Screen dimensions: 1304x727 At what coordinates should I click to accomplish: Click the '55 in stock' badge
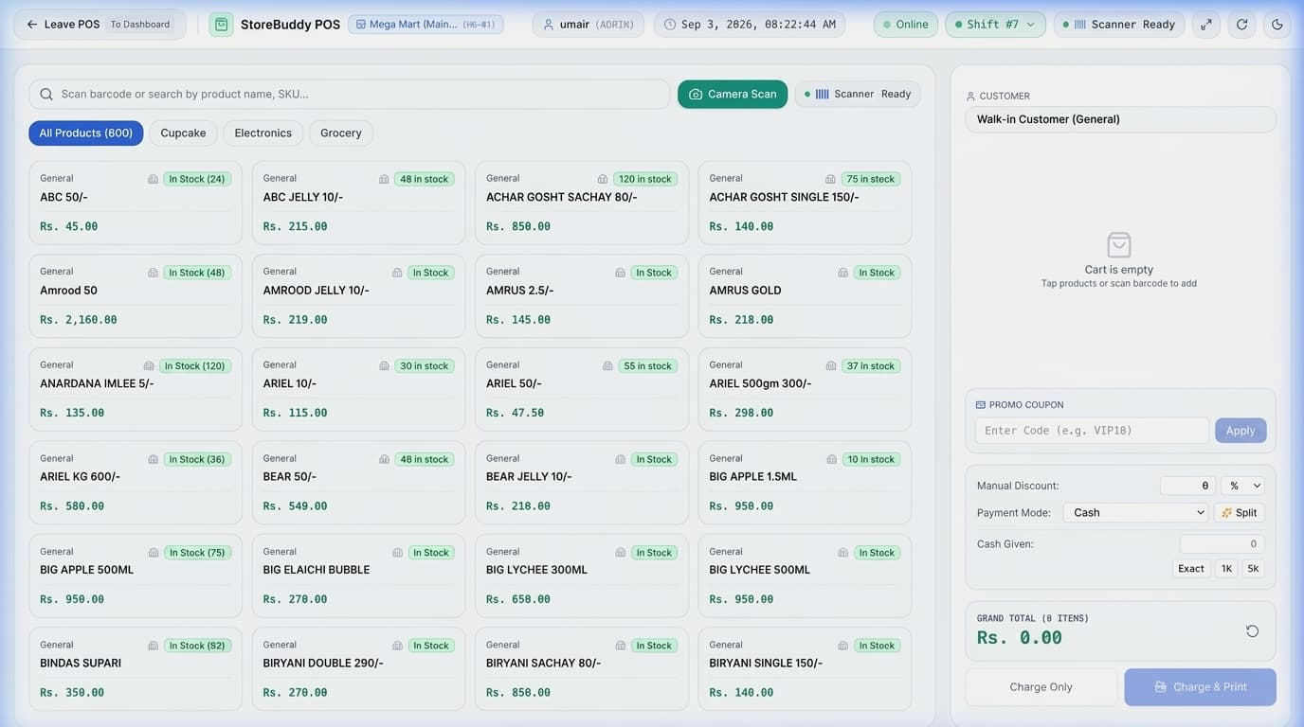click(x=647, y=366)
